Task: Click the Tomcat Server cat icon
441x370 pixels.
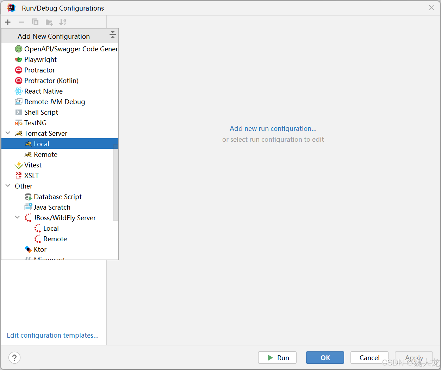Action: (x=19, y=133)
